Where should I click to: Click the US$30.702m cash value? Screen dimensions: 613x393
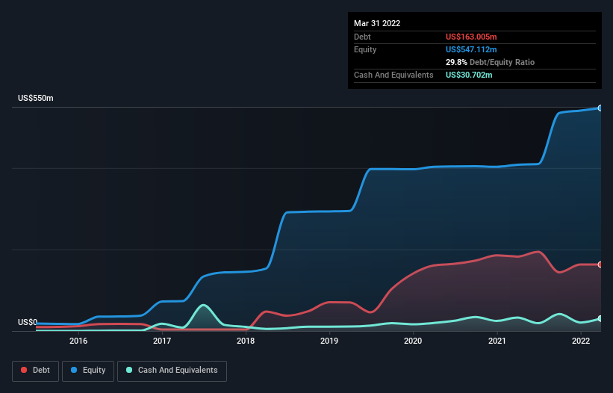[469, 75]
